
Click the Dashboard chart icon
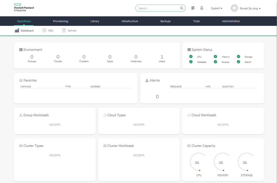[17, 31]
